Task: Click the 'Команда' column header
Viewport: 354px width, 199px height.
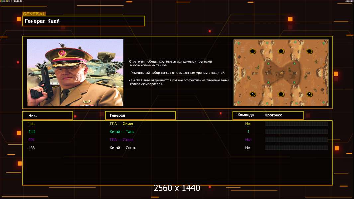Action: pyautogui.click(x=246, y=115)
